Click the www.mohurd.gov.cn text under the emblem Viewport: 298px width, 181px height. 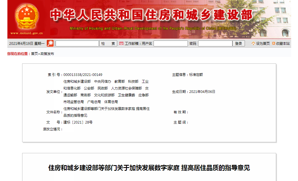click(x=27, y=33)
